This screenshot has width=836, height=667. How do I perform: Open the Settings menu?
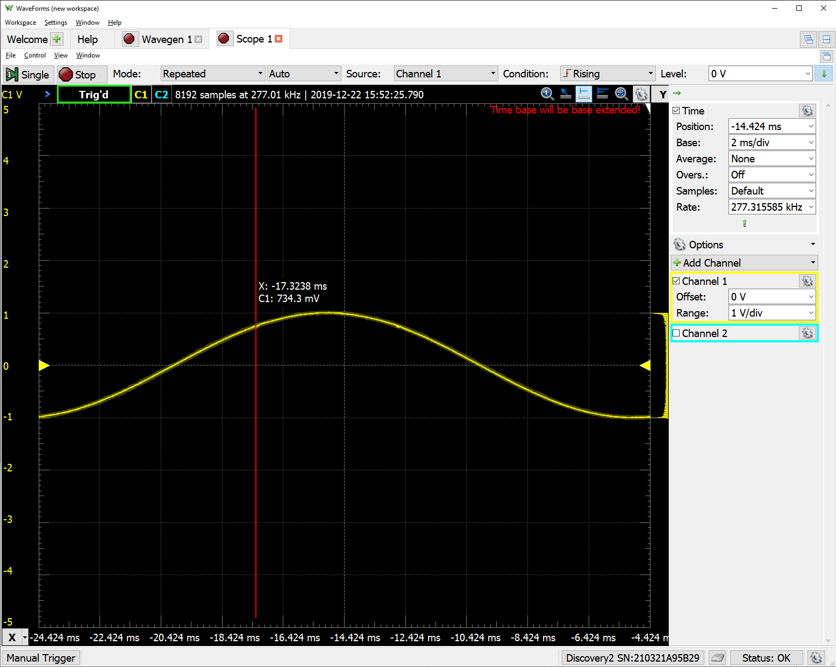56,23
